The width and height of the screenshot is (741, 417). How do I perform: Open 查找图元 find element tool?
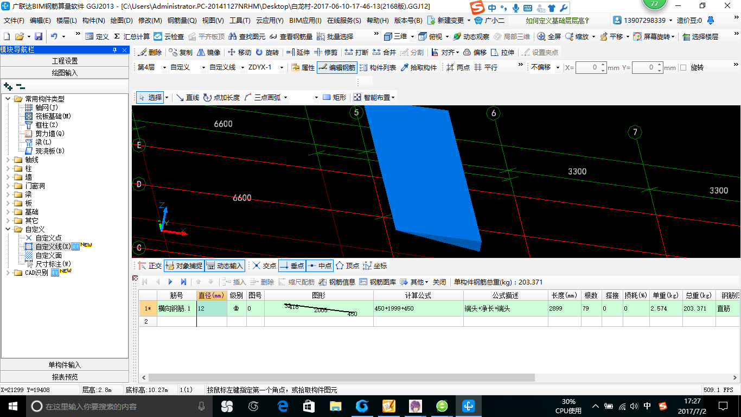247,36
